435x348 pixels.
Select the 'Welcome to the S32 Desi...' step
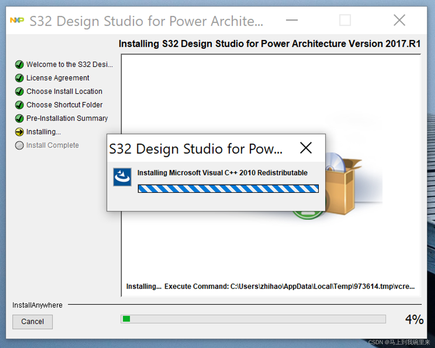[x=69, y=64]
